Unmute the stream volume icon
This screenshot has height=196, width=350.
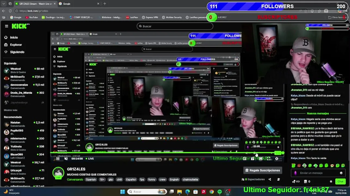(66, 159)
